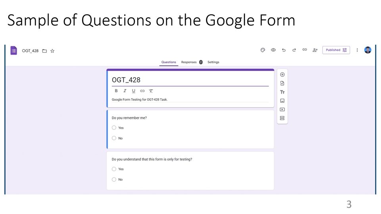
Task: Open the customize theme palette icon
Action: (x=263, y=50)
